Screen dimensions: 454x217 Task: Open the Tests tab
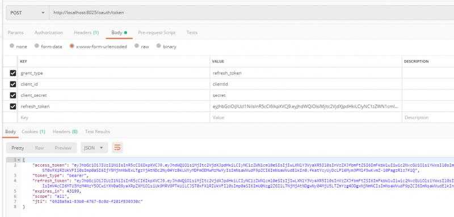[x=192, y=33]
